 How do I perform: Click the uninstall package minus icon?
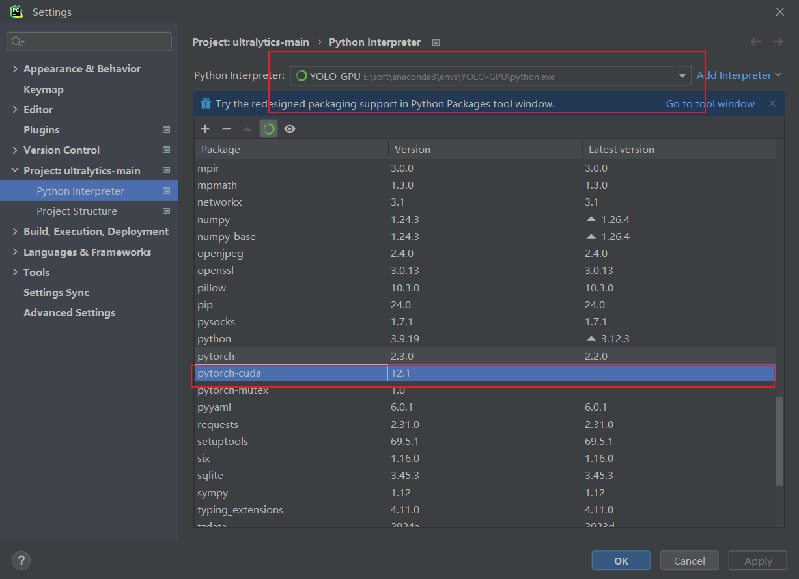(227, 129)
